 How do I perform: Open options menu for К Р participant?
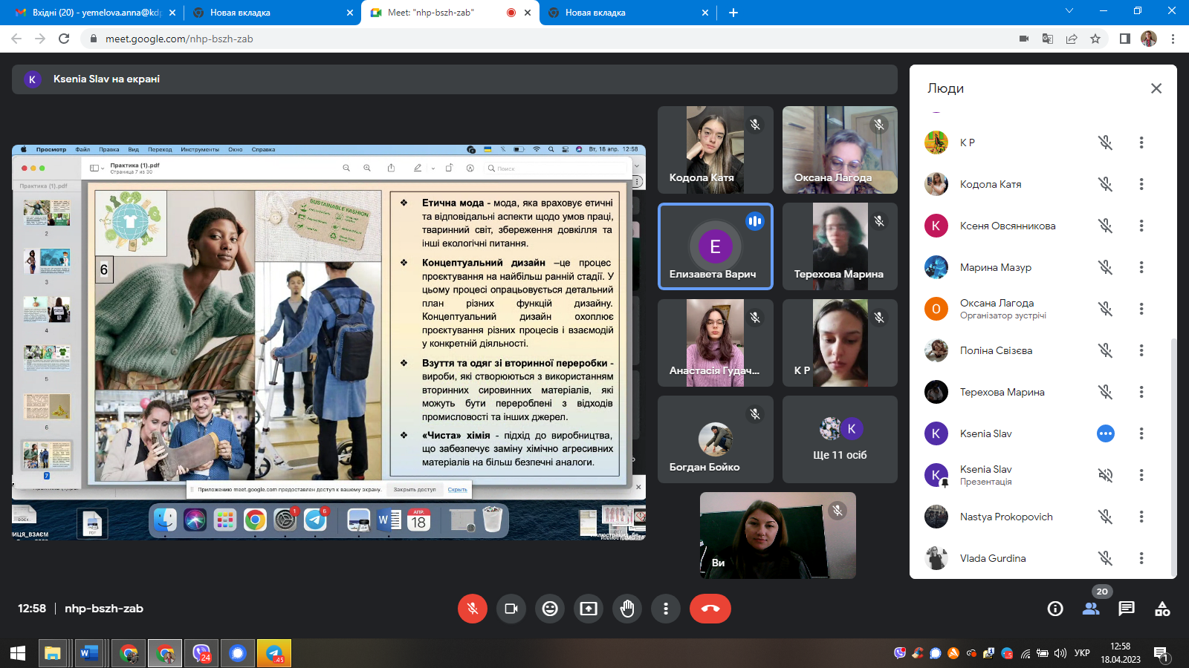pyautogui.click(x=1141, y=143)
